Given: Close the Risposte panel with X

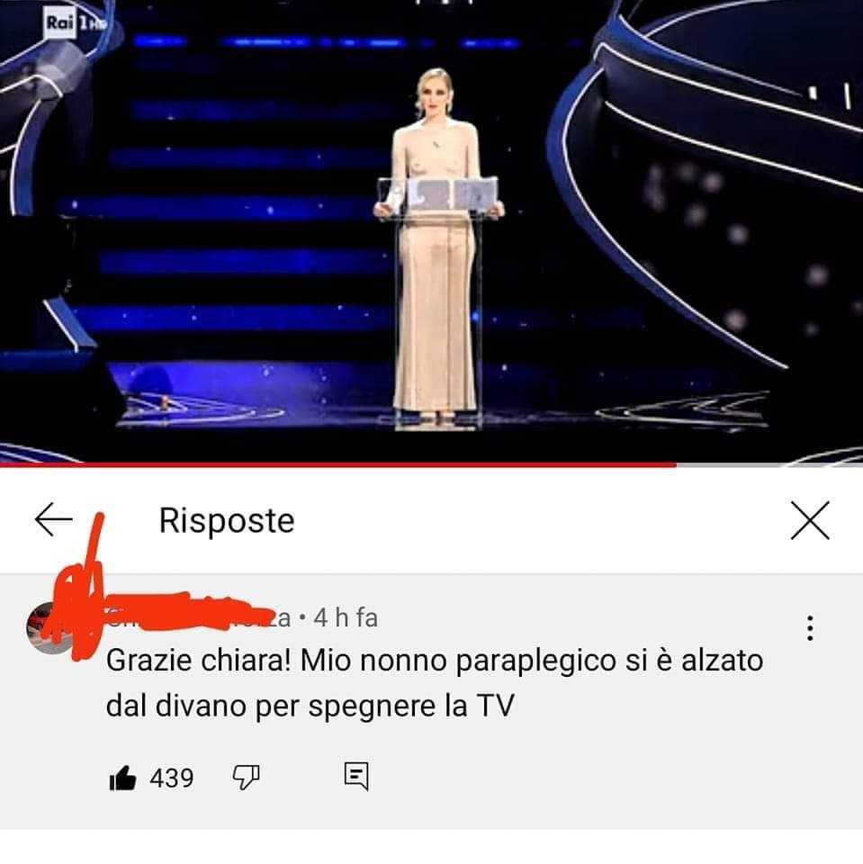Looking at the screenshot, I should (810, 520).
